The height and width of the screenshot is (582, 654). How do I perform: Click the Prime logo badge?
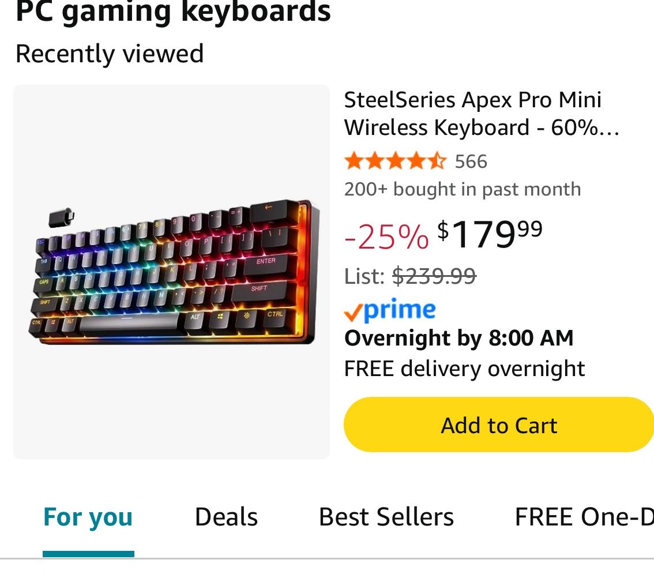pos(399,310)
